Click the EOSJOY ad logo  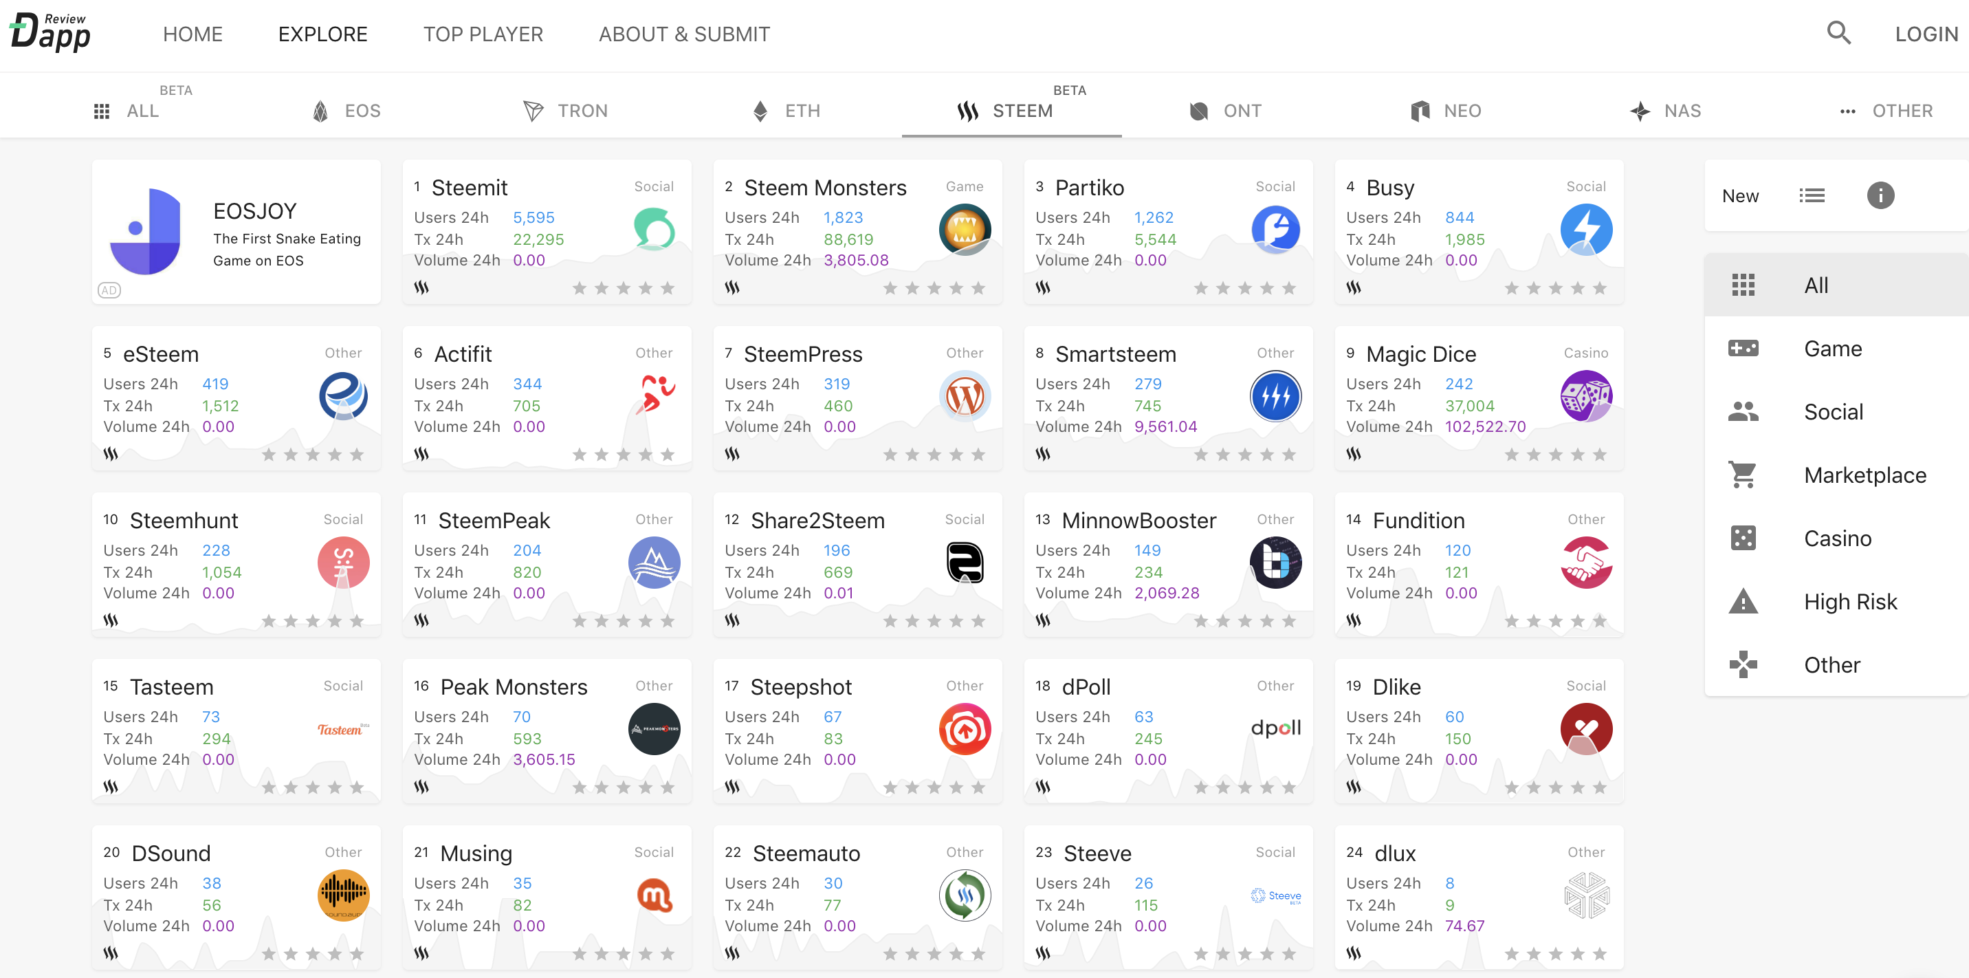145,232
